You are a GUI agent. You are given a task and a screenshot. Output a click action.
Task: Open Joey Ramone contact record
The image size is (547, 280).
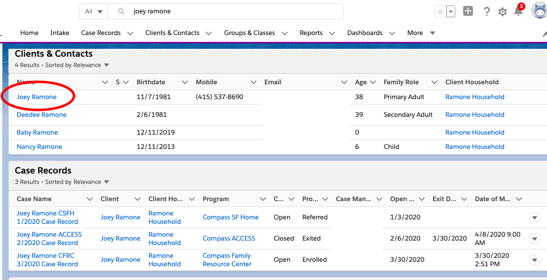pos(36,97)
